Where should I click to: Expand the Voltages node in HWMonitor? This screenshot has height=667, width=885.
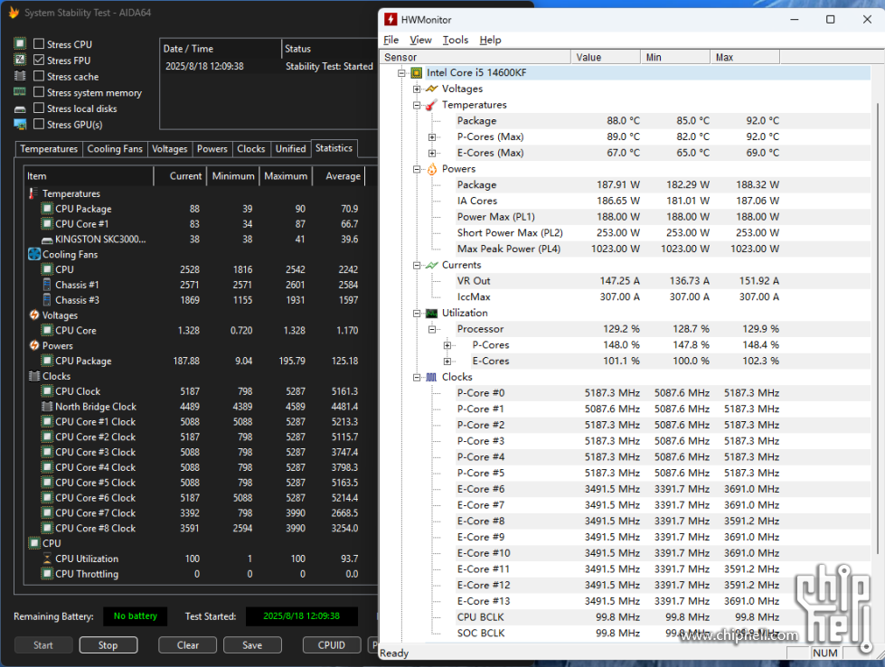click(x=417, y=89)
